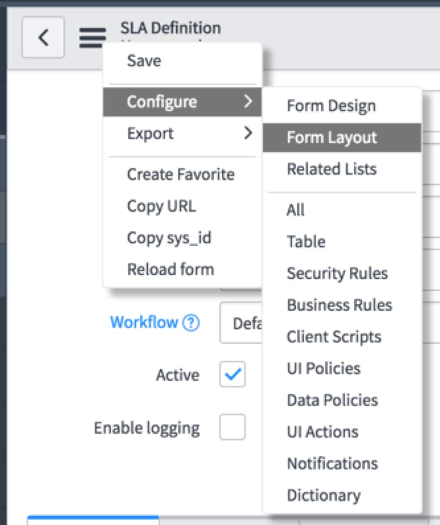
Task: Expand the Export submenu arrow
Action: coord(248,133)
